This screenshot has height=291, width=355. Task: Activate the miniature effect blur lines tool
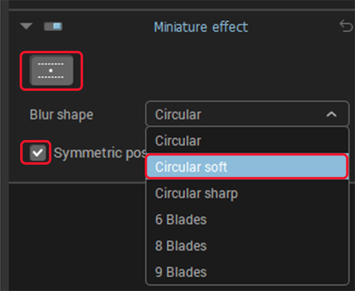tap(51, 71)
